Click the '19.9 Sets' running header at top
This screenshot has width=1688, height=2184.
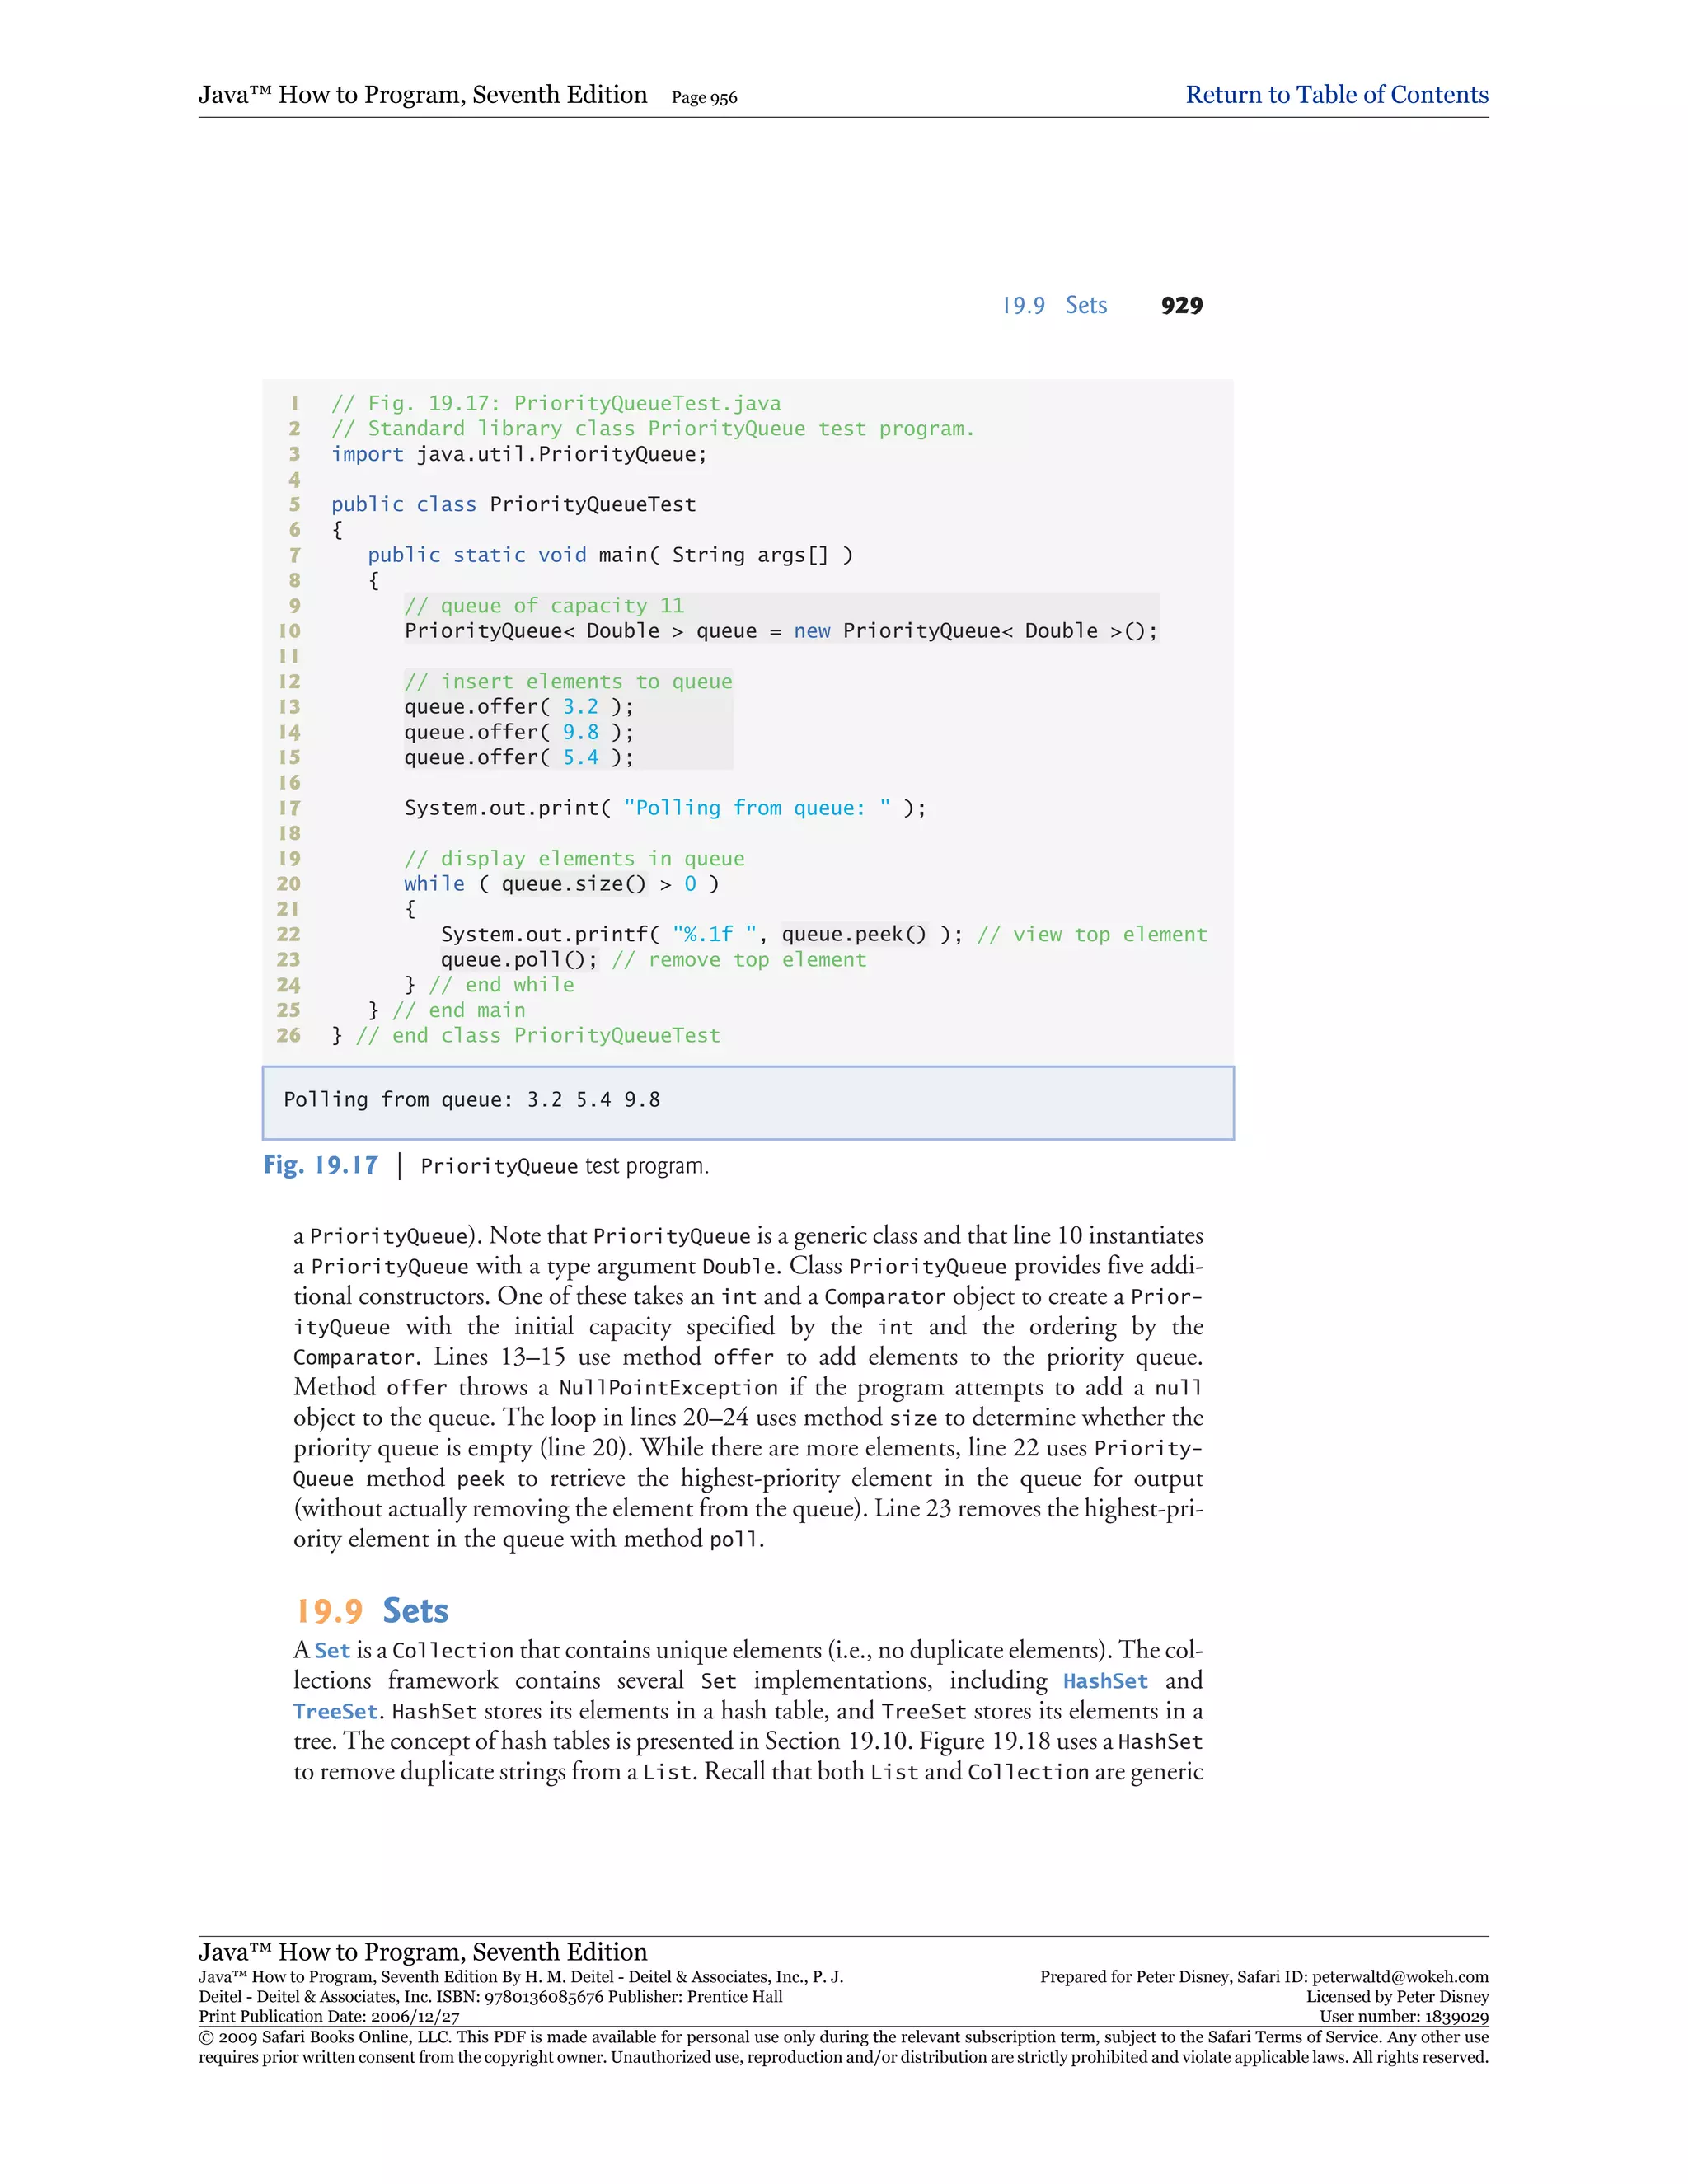1054,306
